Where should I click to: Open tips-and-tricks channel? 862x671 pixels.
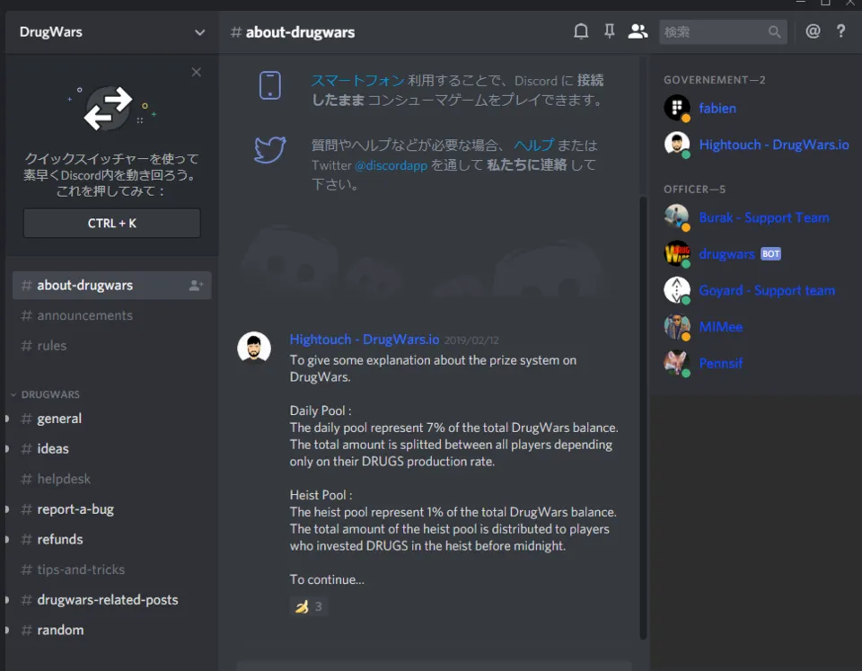111,569
